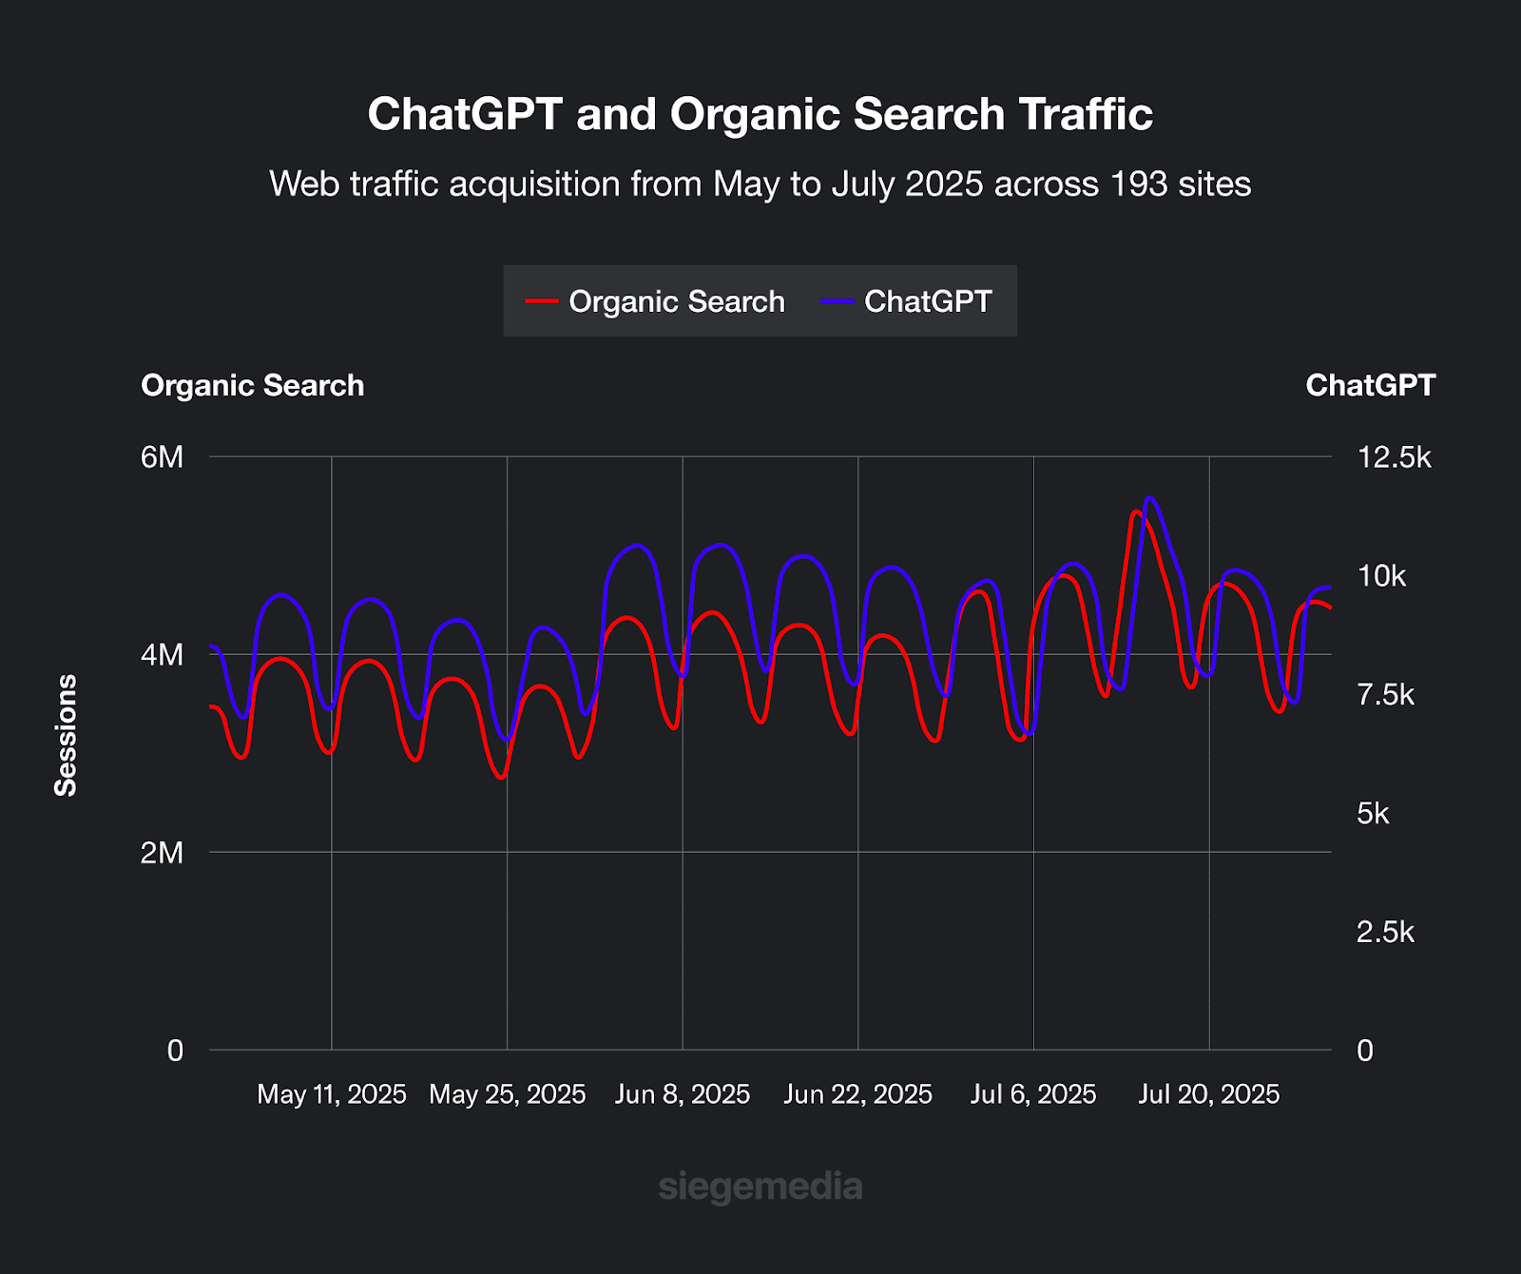Click the red Organic Search legend line swatch
Image resolution: width=1521 pixels, height=1274 pixels.
tap(541, 301)
